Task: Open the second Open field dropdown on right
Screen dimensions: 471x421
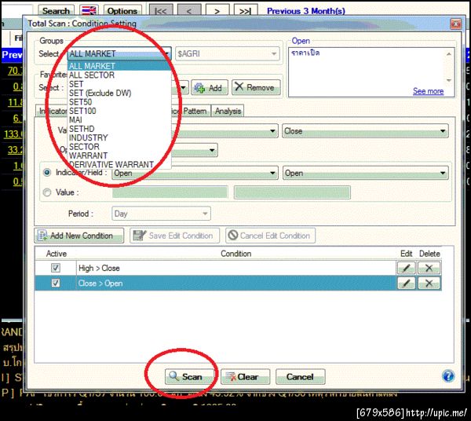Action: (x=365, y=173)
